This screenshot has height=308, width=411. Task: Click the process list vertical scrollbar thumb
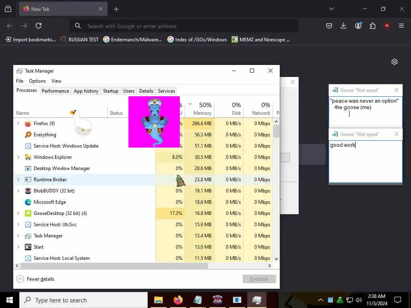click(276, 131)
